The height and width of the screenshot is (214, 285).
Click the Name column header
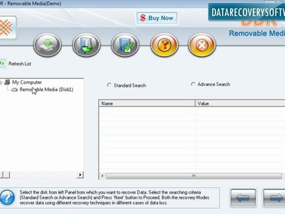pos(147,103)
